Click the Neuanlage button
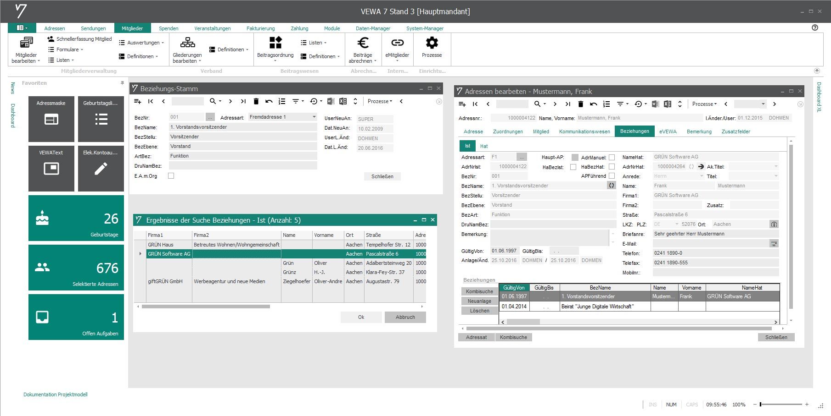This screenshot has height=416, width=831. point(479,301)
